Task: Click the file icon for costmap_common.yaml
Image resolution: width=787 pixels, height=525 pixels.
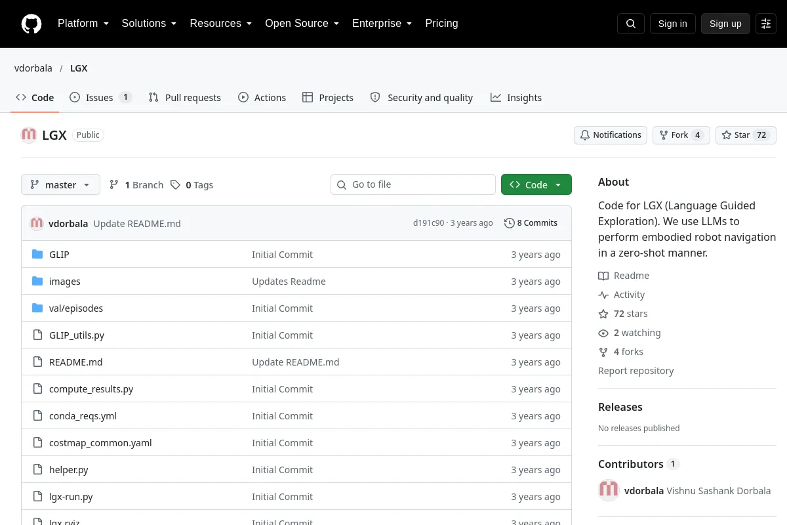Action: click(37, 443)
